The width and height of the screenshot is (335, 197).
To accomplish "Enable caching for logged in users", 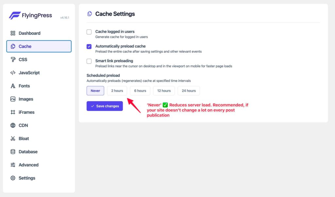I will 89,32.
